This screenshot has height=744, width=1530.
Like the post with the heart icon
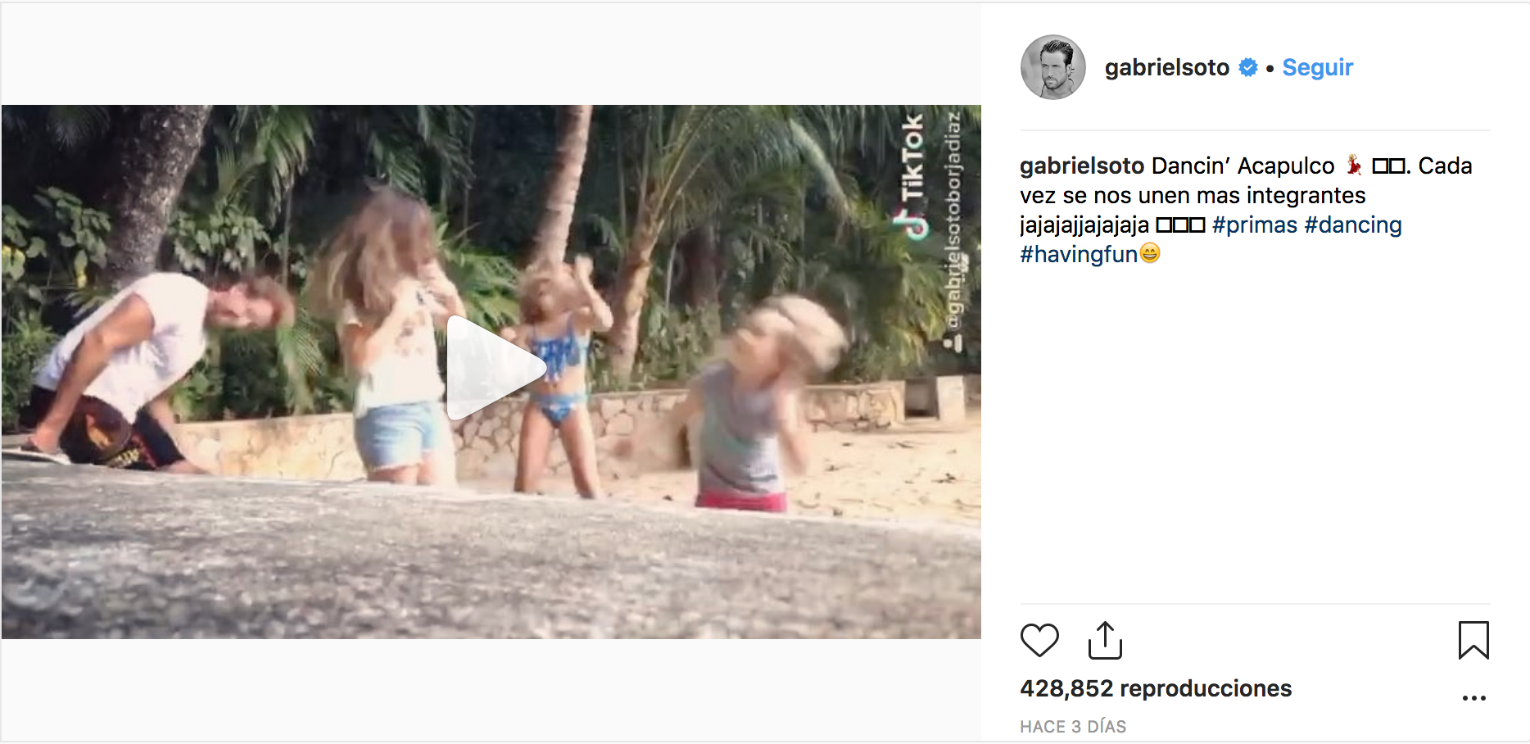[1039, 640]
